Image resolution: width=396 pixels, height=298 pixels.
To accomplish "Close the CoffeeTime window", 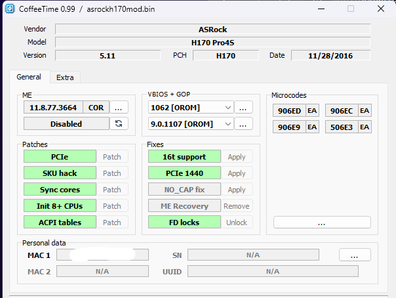I will 381,9.
